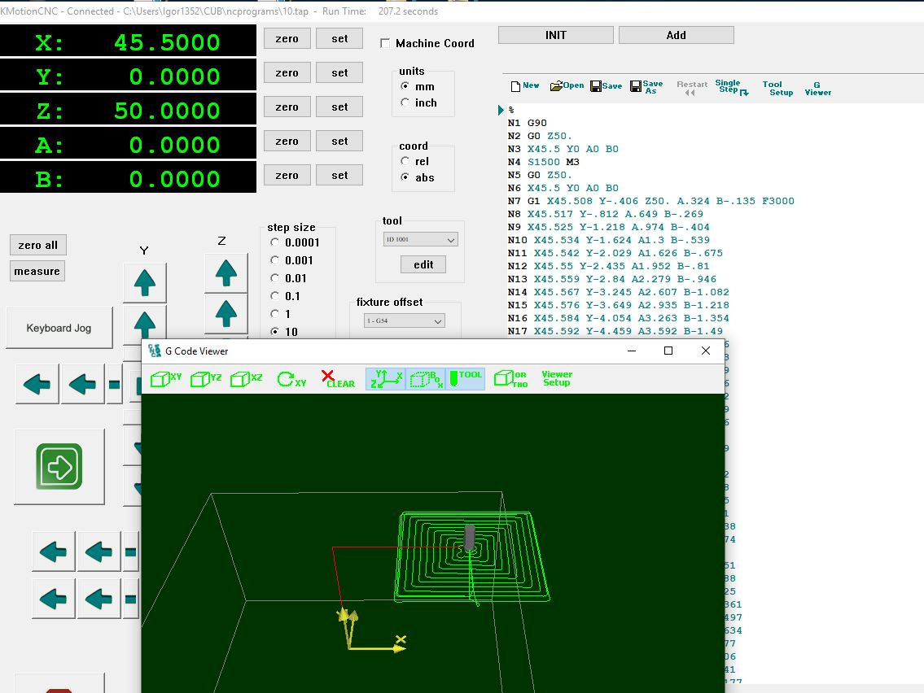Choose step size 0.01
This screenshot has height=693, width=924.
274,278
